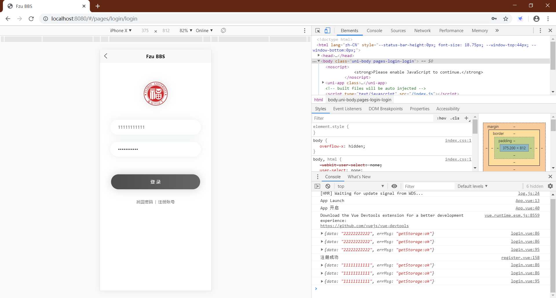Collapse the body element node
This screenshot has height=298, width=556.
point(319,61)
